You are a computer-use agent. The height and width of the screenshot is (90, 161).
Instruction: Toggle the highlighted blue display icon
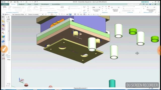(x=70, y=14)
